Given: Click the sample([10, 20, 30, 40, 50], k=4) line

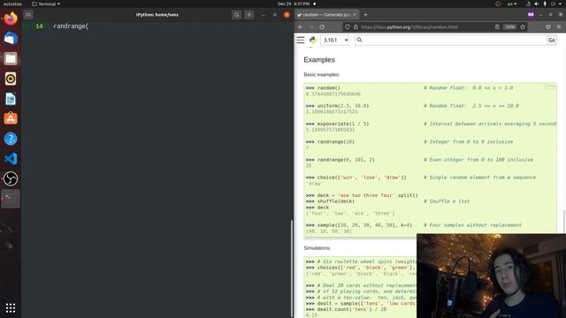Looking at the screenshot, I should [359, 225].
